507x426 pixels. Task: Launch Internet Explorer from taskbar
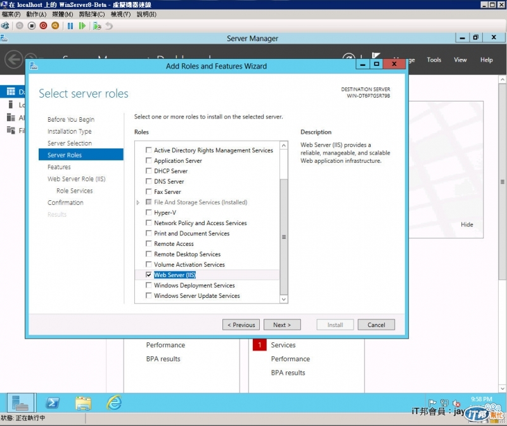click(114, 403)
